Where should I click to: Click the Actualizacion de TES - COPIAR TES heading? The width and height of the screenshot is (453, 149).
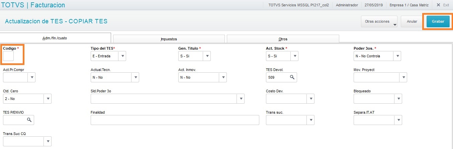(x=56, y=21)
